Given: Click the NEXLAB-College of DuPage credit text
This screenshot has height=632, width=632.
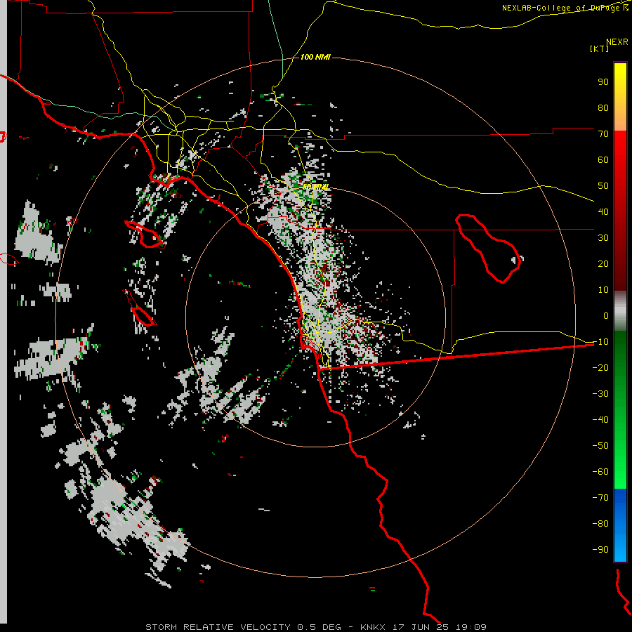Looking at the screenshot, I should [x=565, y=8].
